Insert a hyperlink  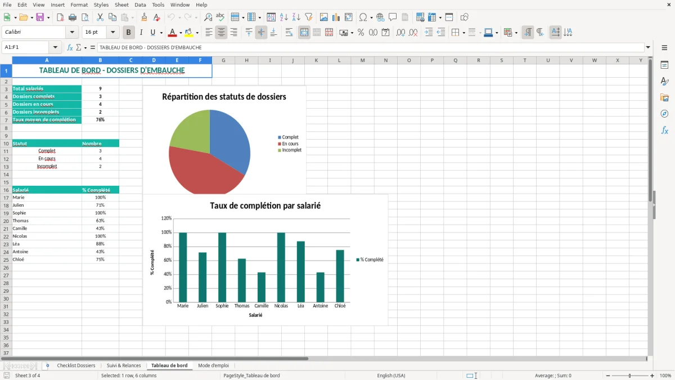[381, 17]
